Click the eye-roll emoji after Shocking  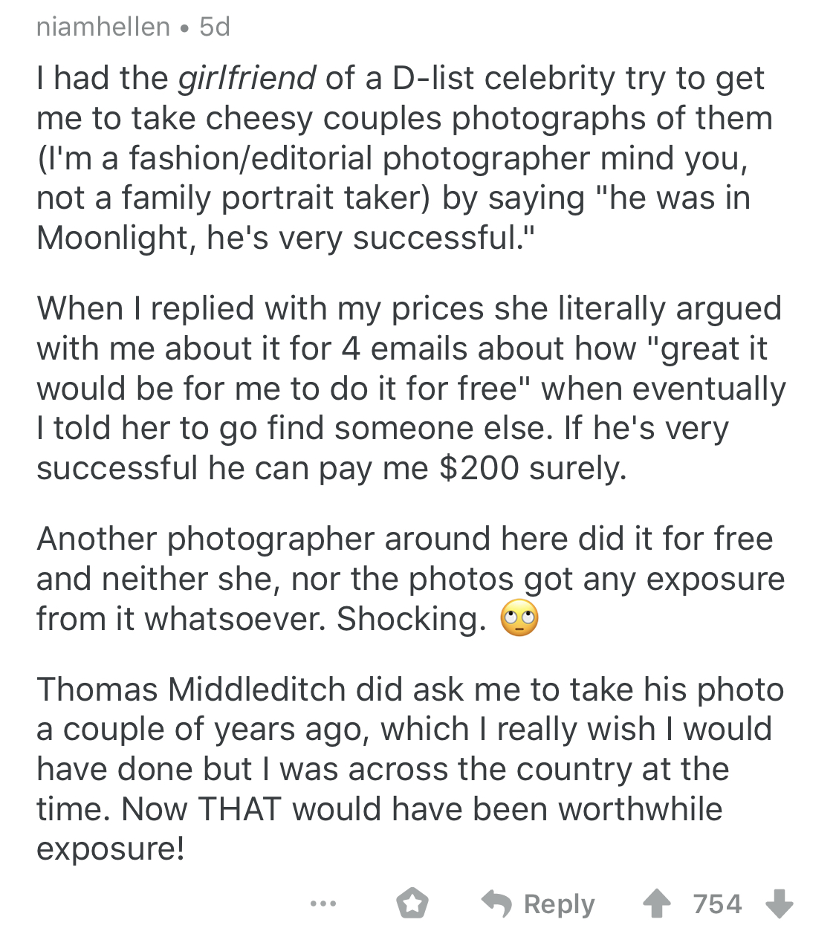(519, 619)
